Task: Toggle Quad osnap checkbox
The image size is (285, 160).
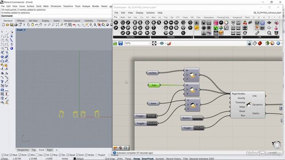Action: (68, 155)
